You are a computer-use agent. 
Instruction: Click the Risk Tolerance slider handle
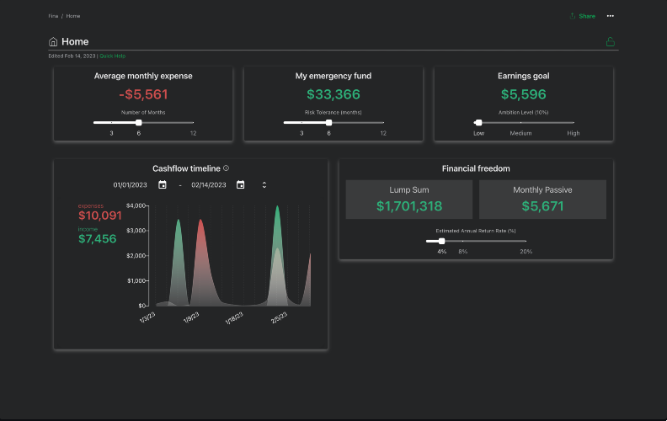coord(328,123)
